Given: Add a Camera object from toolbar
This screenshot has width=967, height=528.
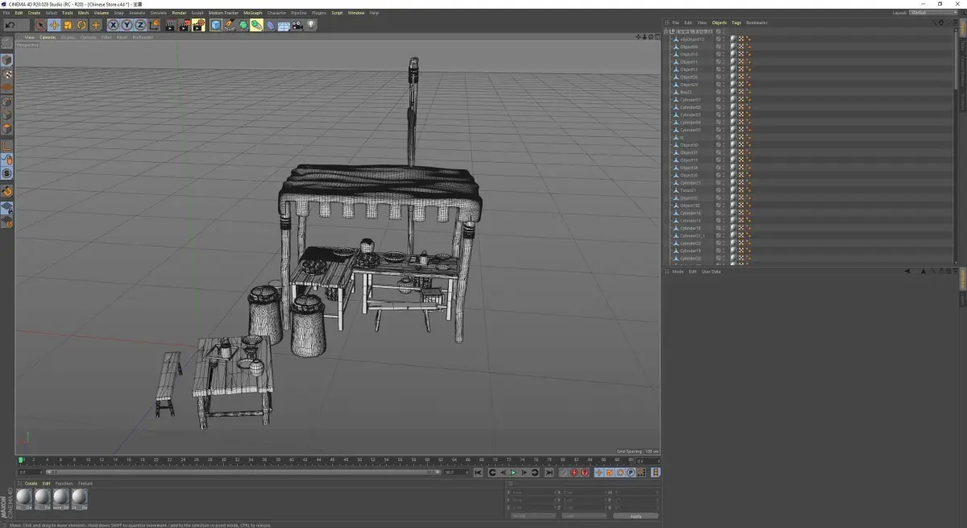Looking at the screenshot, I should 297,25.
